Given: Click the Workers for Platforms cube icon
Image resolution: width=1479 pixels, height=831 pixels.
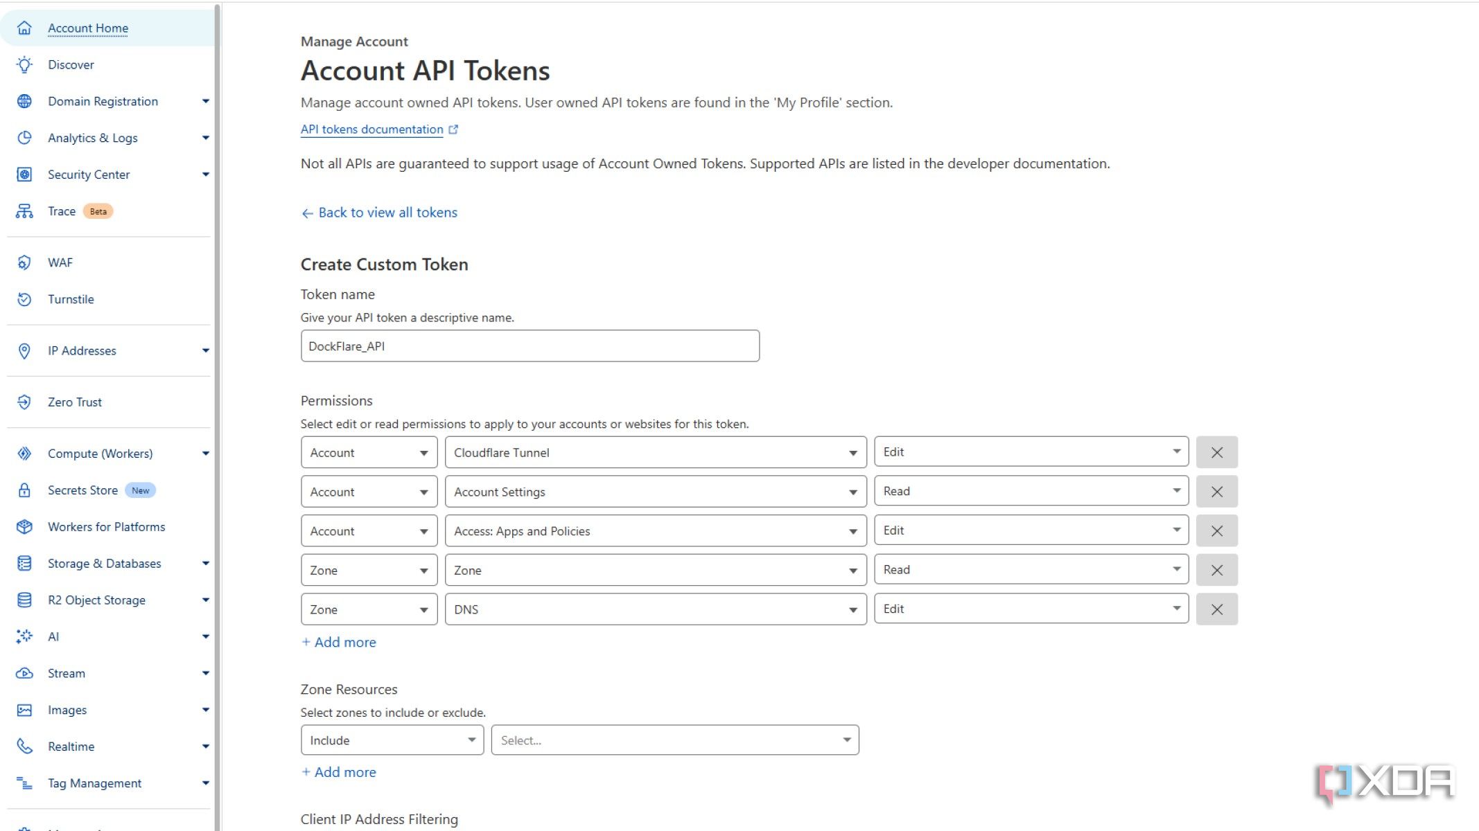Looking at the screenshot, I should [24, 527].
